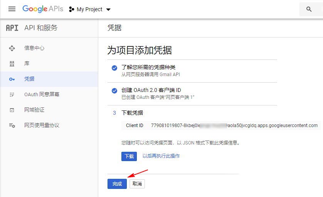Click the 以后再执行此操作 link
The image size is (323, 197).
(x=161, y=156)
